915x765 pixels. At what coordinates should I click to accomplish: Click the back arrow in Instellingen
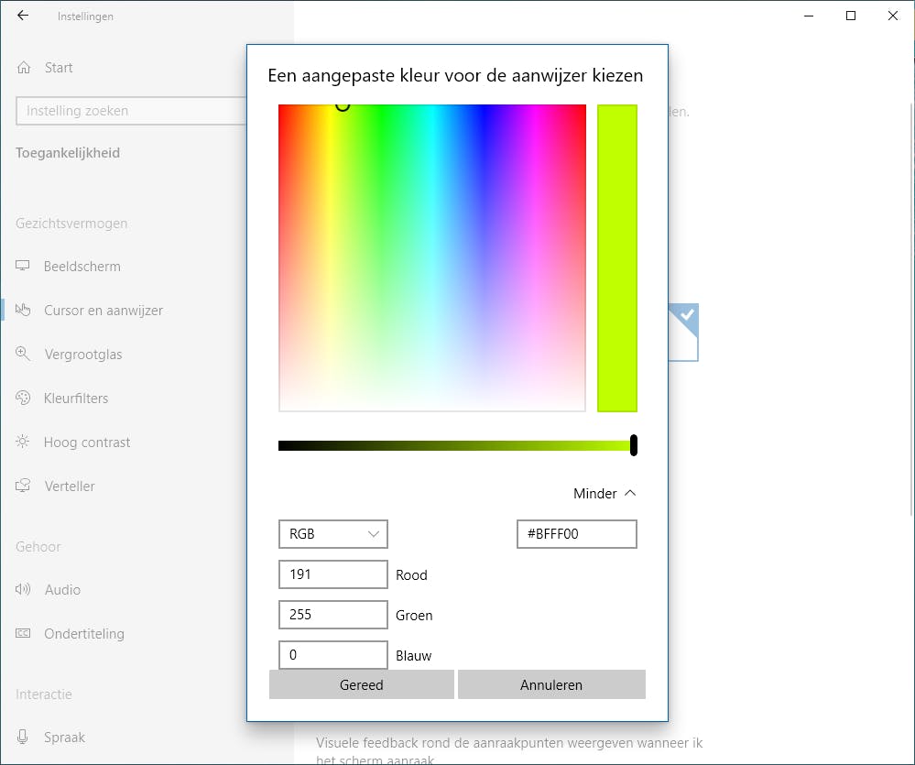23,16
